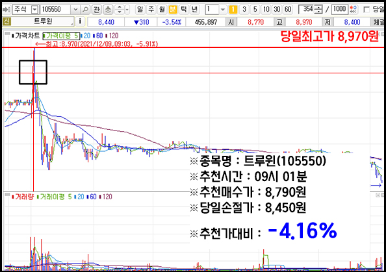This screenshot has height=272, width=386.
Task: Click the round icon next to 관
Action: pos(108,10)
